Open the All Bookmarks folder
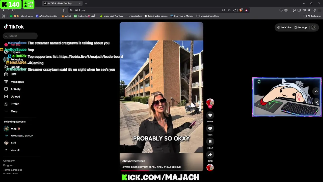Image resolution: width=323 pixels, height=182 pixels. coord(312,16)
